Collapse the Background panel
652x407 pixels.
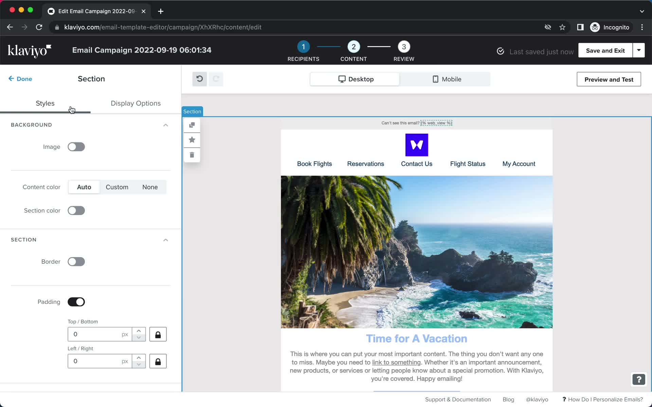click(x=165, y=125)
